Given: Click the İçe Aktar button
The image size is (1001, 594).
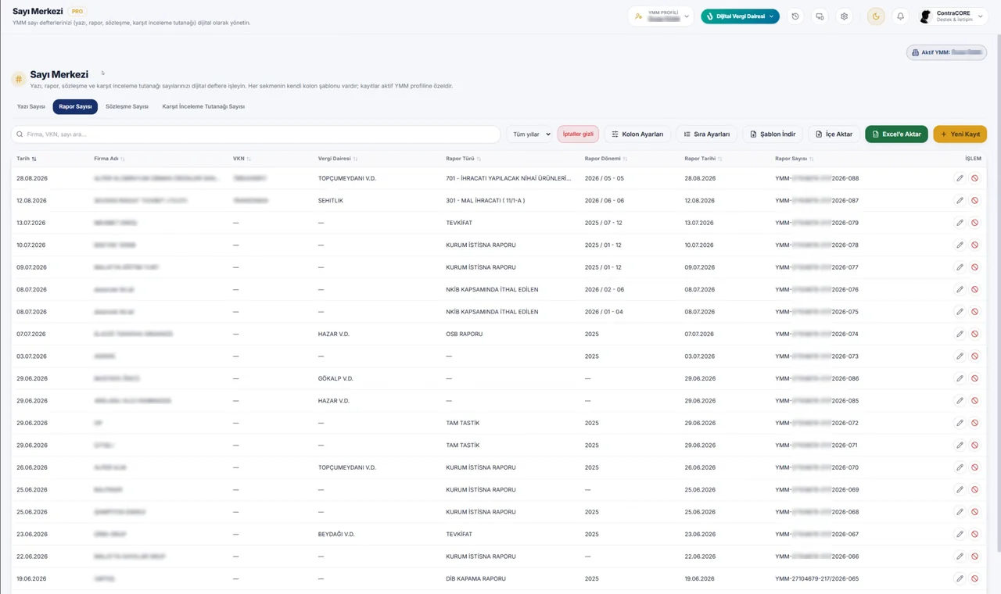Looking at the screenshot, I should (834, 134).
